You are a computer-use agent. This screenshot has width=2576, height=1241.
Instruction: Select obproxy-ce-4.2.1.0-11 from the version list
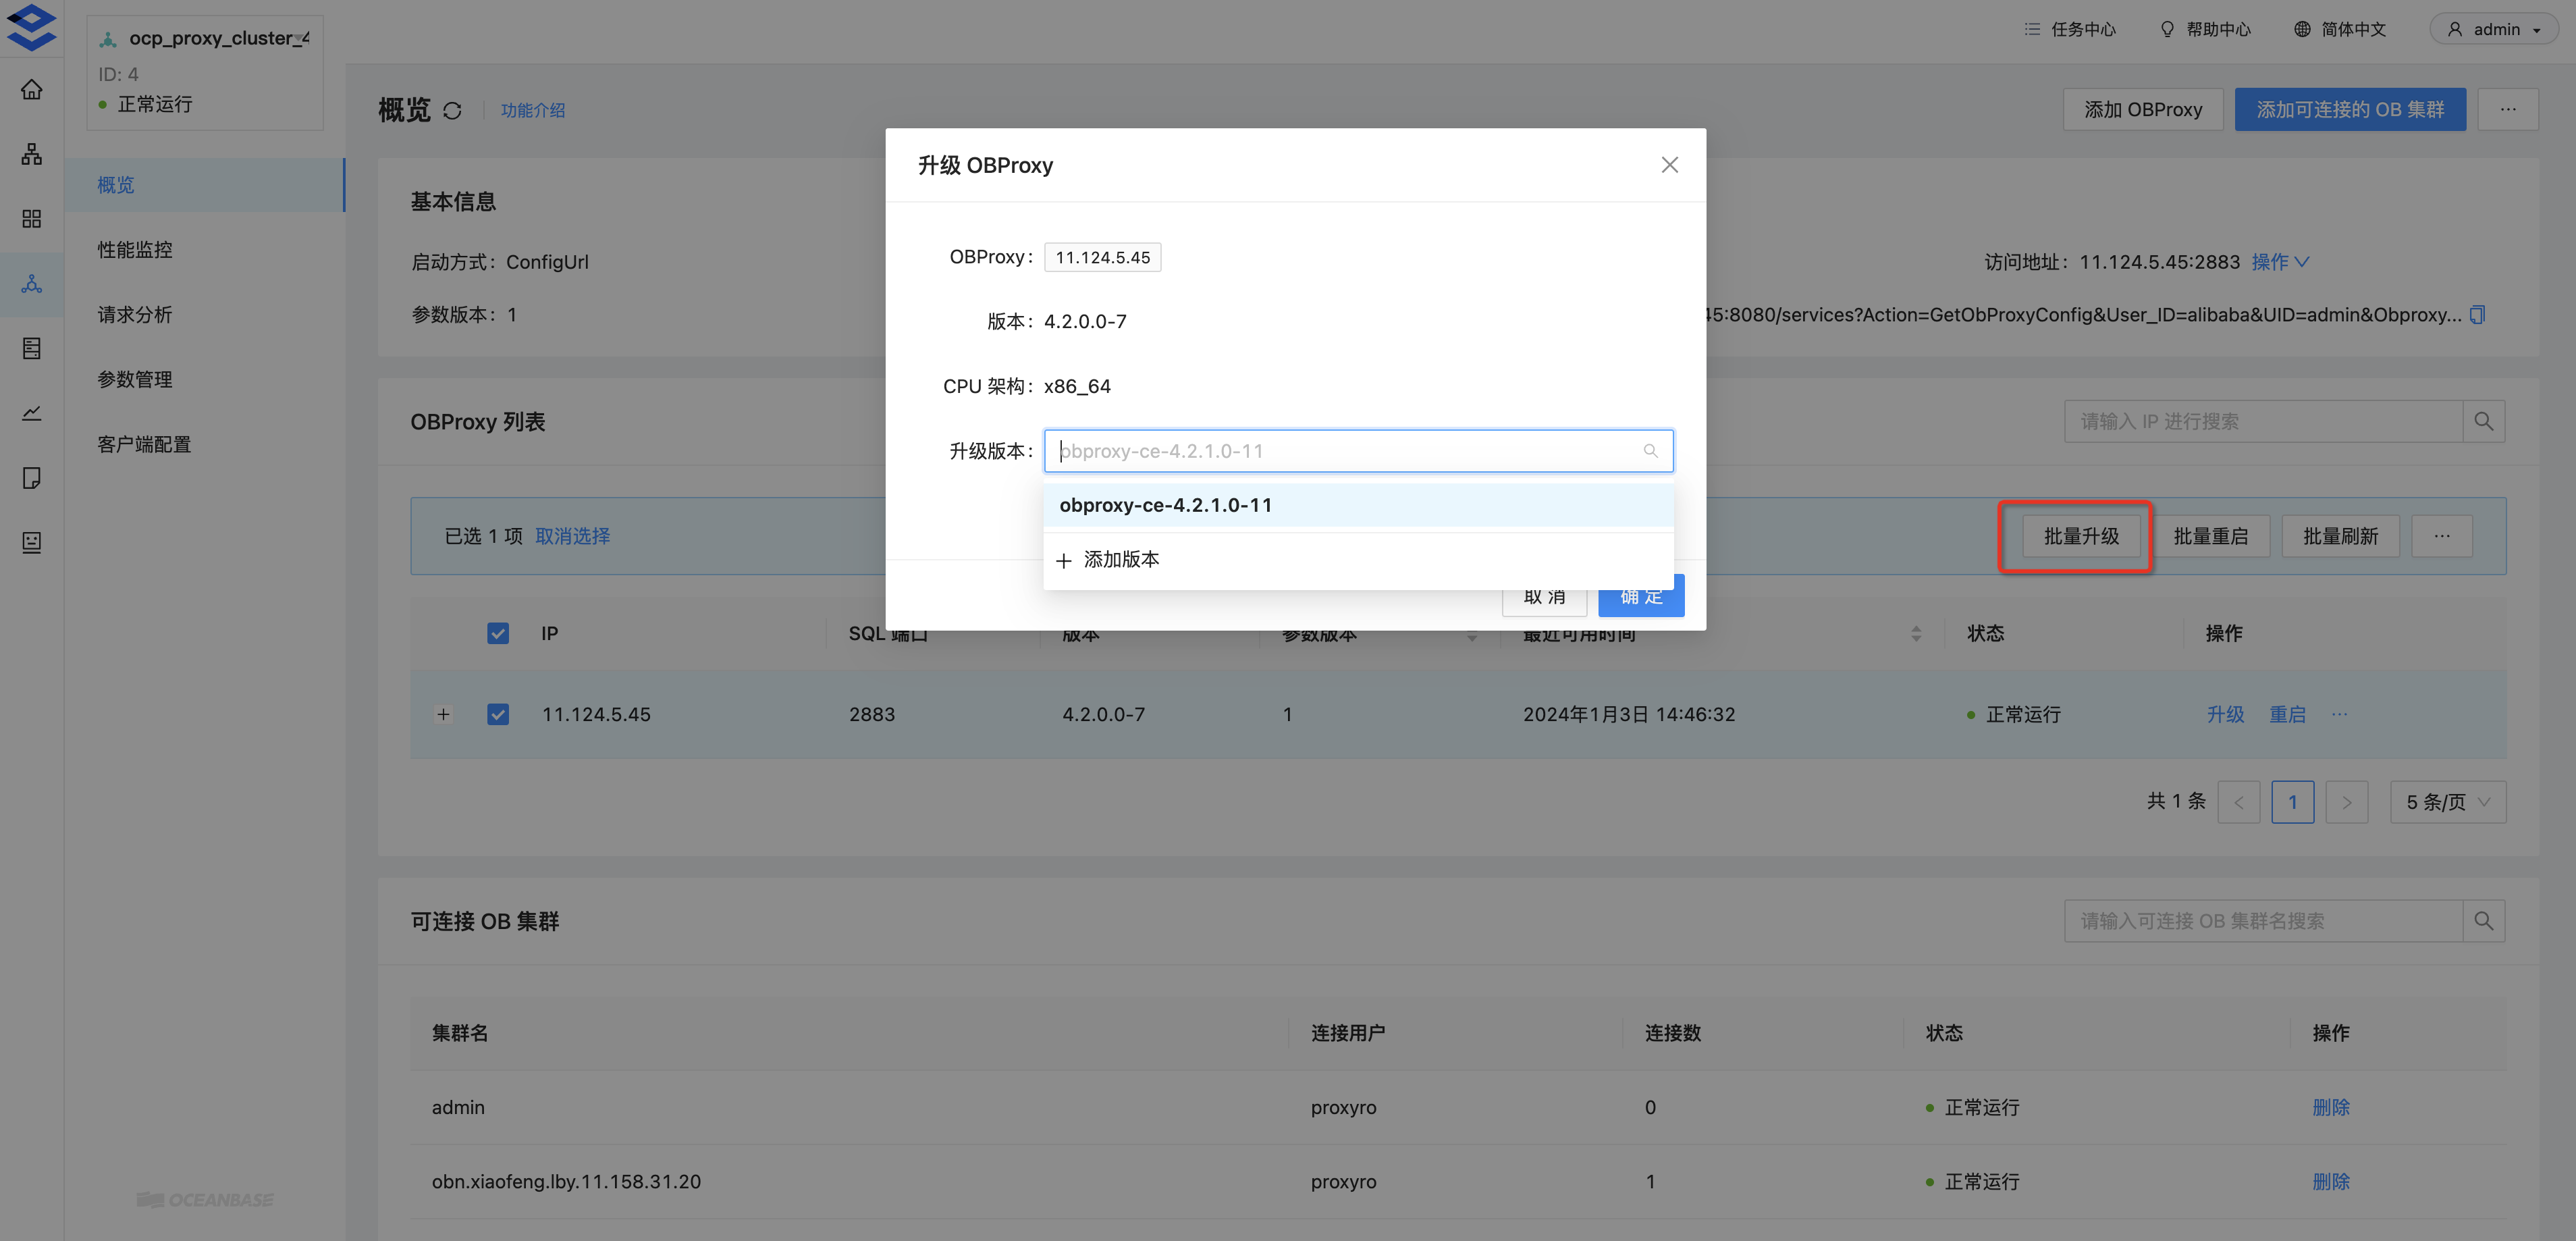click(x=1166, y=505)
